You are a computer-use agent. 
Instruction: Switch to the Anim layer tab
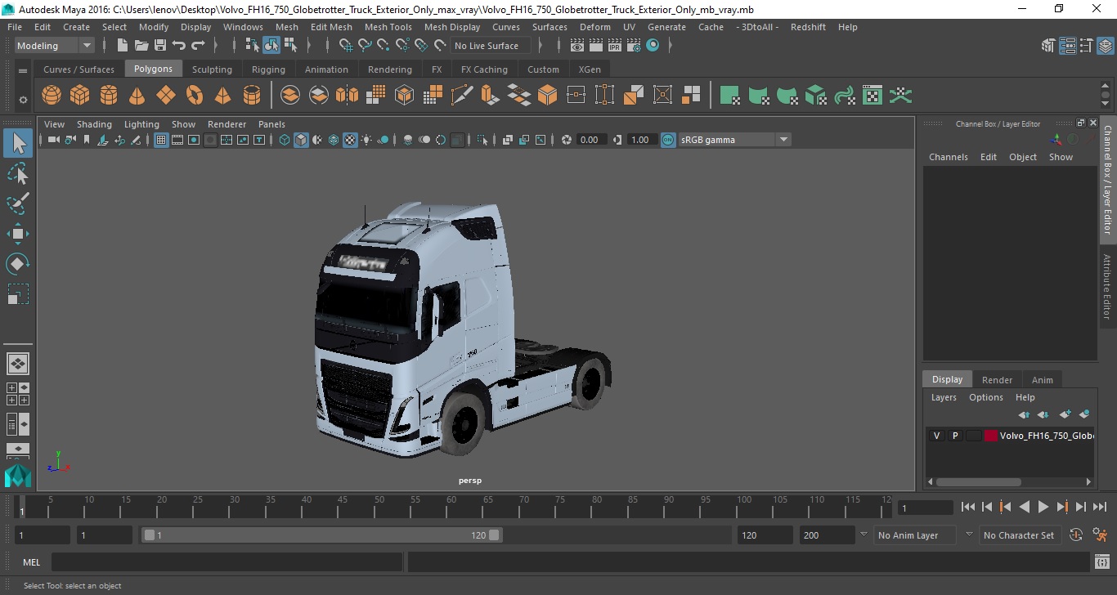coord(1042,379)
